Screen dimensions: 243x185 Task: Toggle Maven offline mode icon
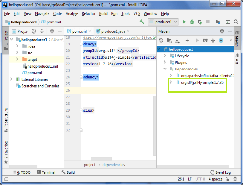pyautogui.click(x=213, y=40)
